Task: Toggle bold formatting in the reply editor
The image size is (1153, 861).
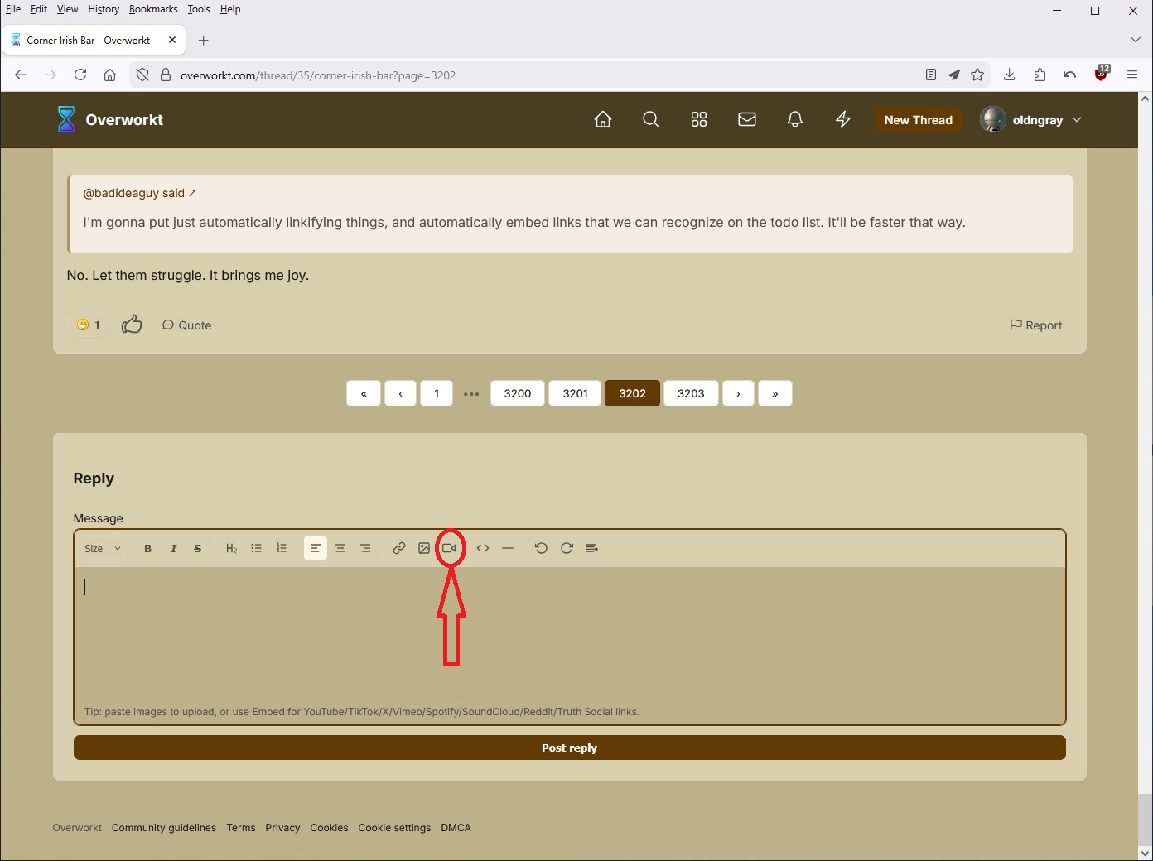Action: (148, 548)
